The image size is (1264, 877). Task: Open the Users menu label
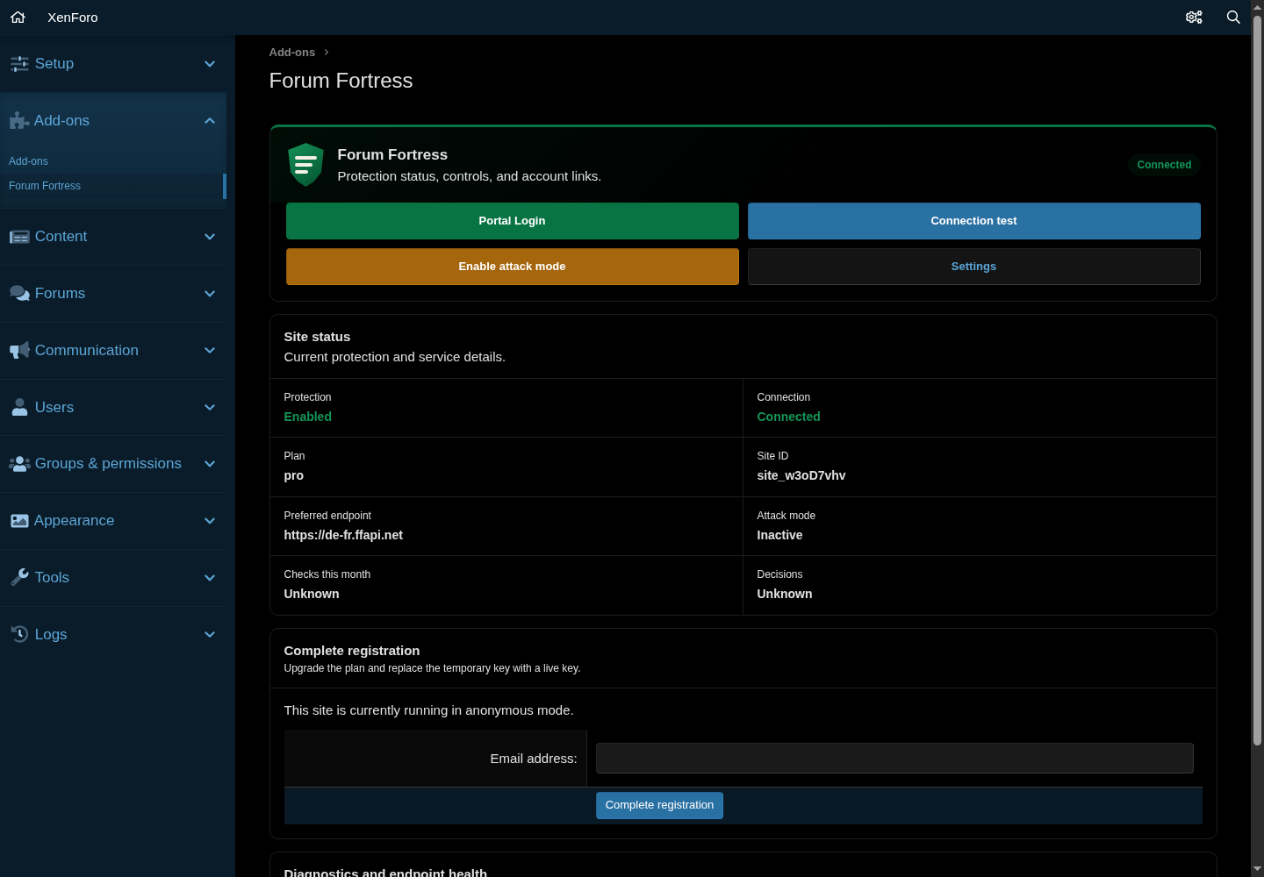pos(54,407)
